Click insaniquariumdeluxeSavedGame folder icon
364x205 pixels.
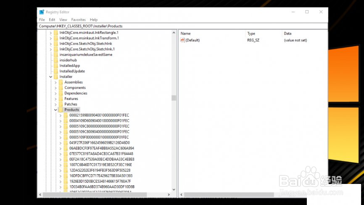click(x=56, y=55)
